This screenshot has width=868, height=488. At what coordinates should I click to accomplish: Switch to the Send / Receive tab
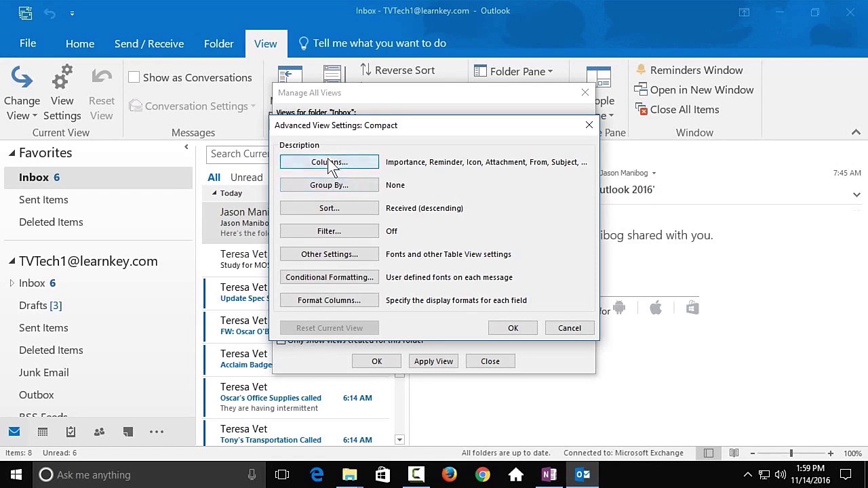149,43
